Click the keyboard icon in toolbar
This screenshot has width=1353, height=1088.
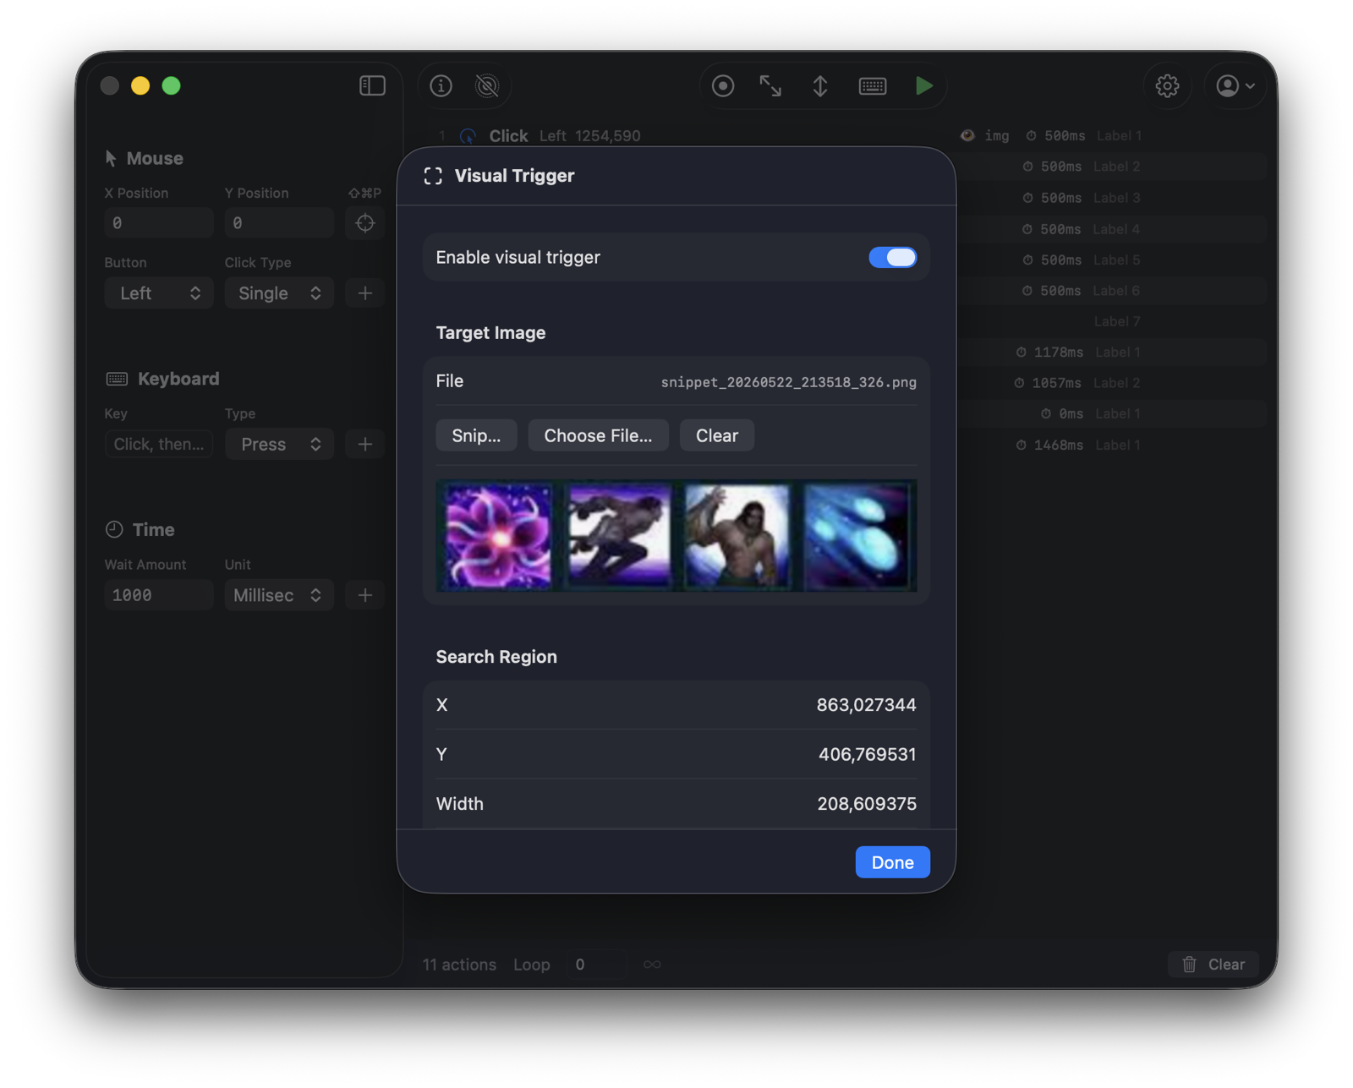(x=872, y=85)
